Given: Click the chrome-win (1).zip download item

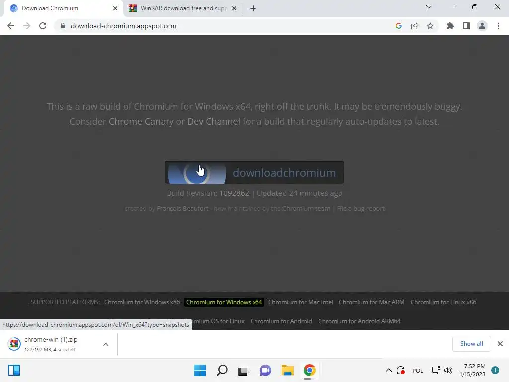Looking at the screenshot, I should (x=50, y=344).
